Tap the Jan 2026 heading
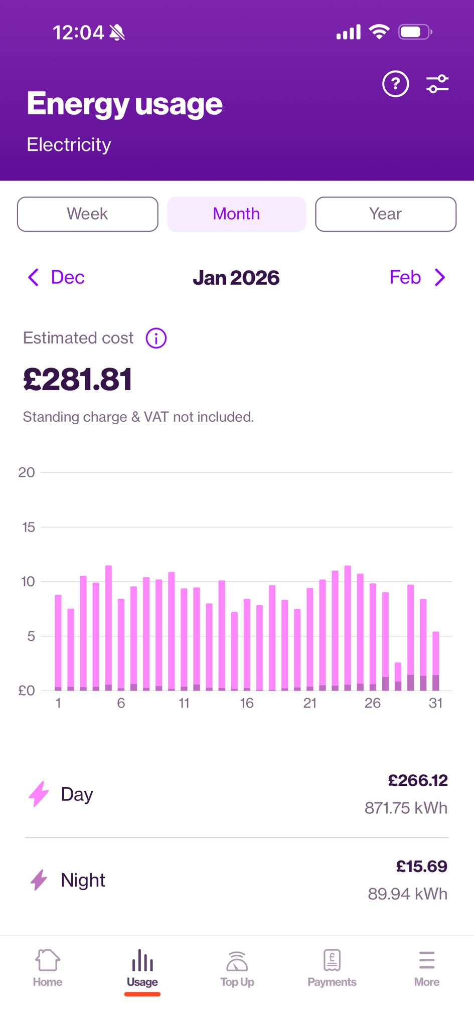Viewport: 474px width, 1027px height. (236, 278)
